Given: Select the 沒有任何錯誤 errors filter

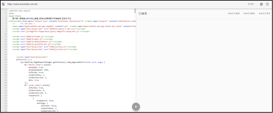Looking at the screenshot, I should (x=234, y=13).
